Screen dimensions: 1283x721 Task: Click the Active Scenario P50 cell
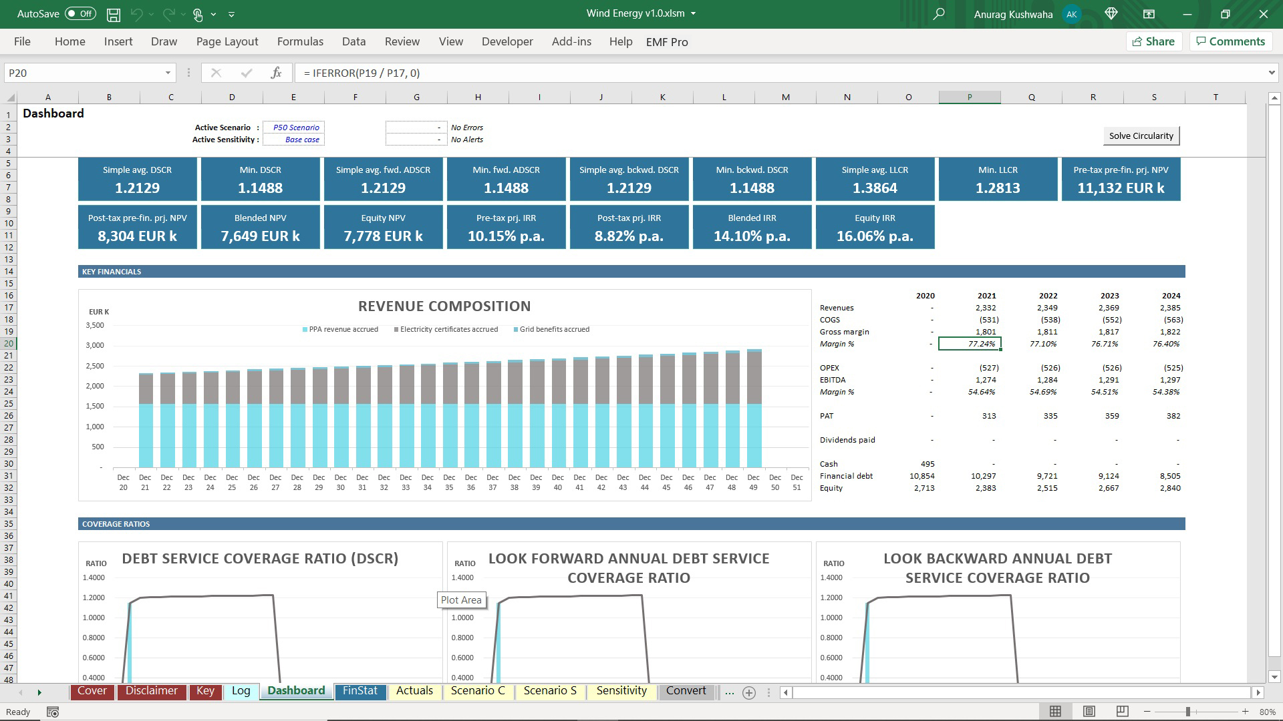294,128
